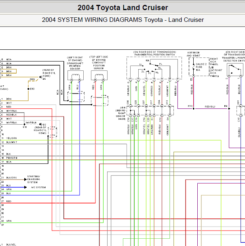Click the 'RIGHT KICK PANEL J/B' label

point(214,63)
